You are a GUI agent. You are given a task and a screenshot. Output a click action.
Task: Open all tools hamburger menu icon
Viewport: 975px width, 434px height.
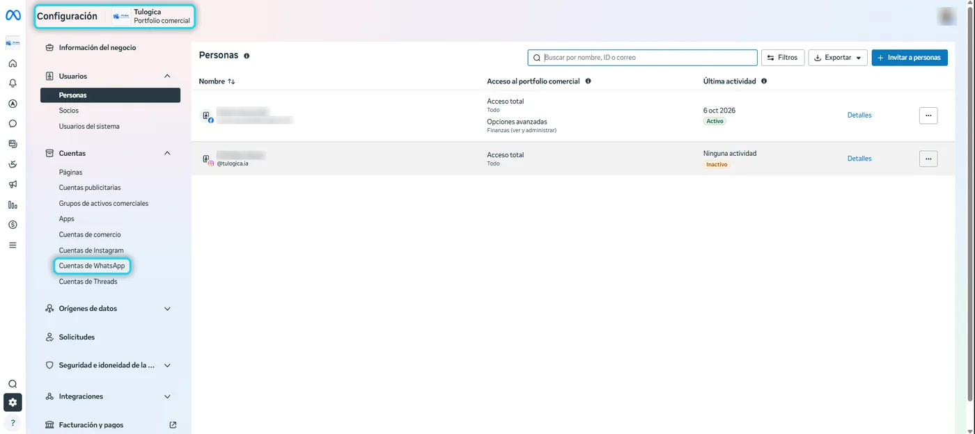(x=13, y=245)
